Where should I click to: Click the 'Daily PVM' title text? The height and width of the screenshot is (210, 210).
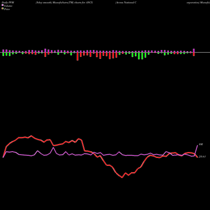(8, 3)
